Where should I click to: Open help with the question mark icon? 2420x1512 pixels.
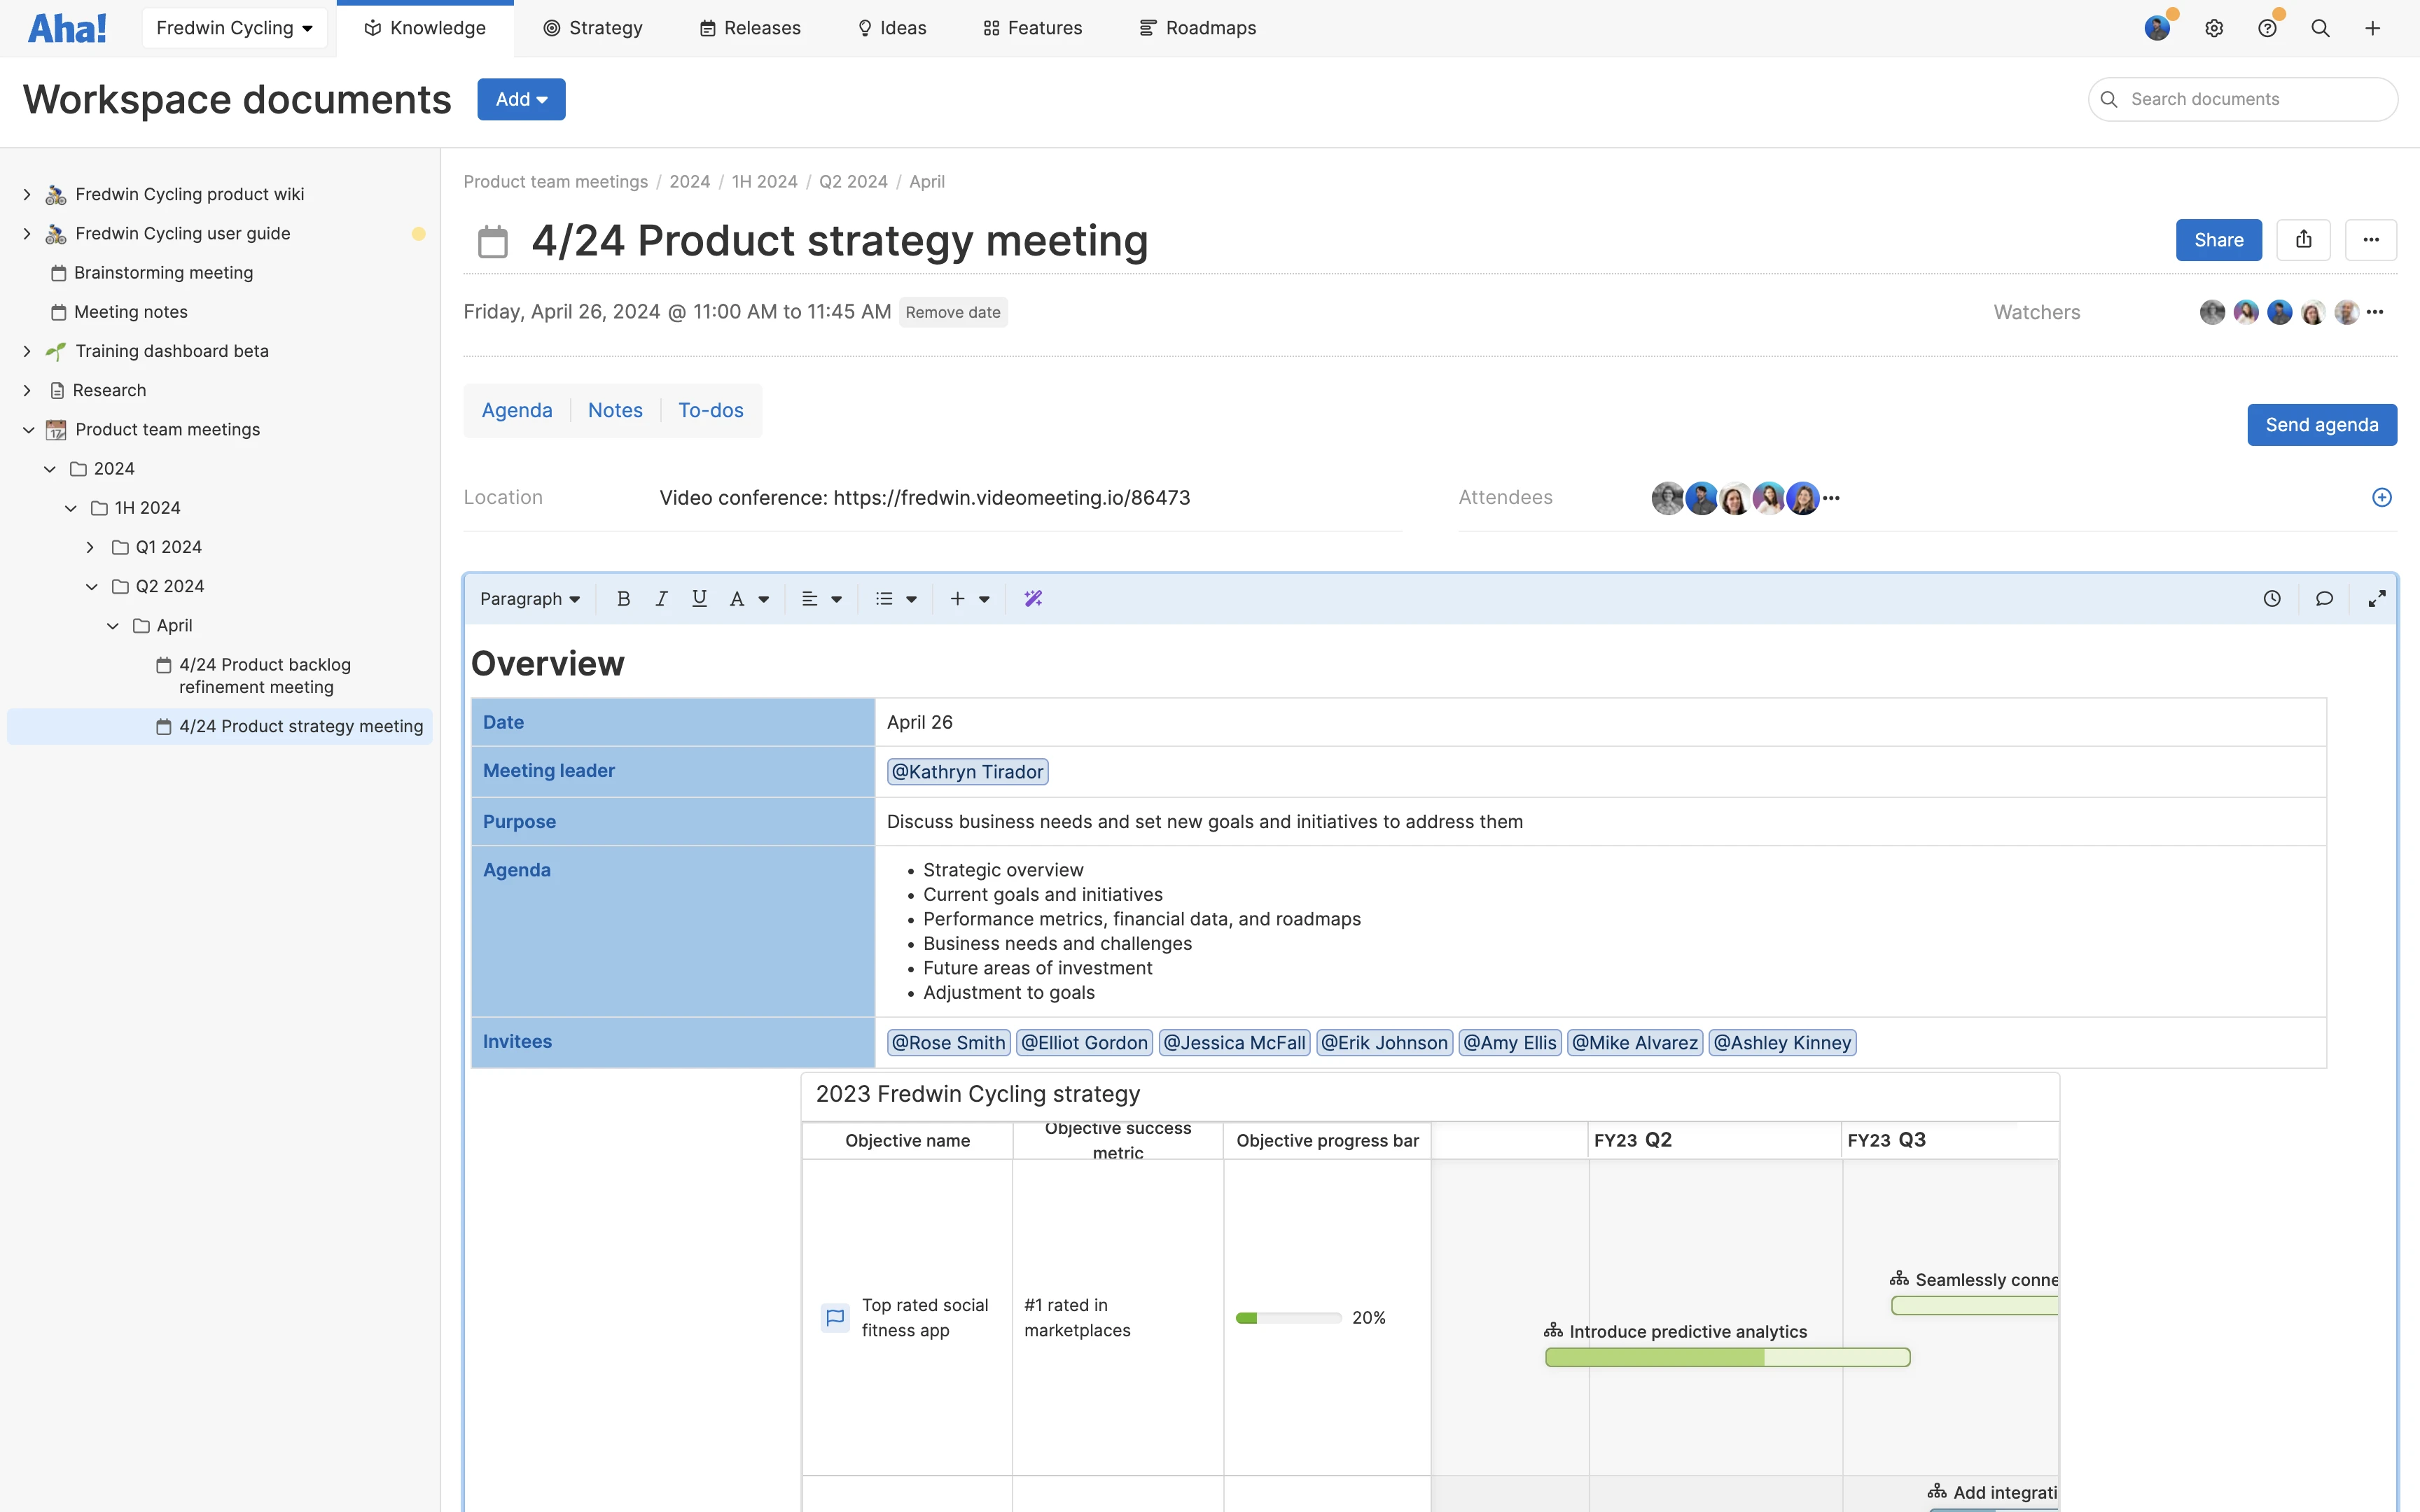[x=2268, y=28]
